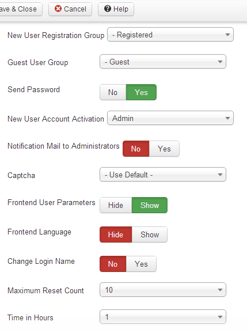Screen dimensions: 247x333
Task: Show Frontend User Parameters
Action: click(x=150, y=205)
